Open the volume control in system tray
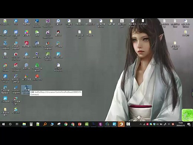The image size is (193, 145). pyautogui.click(x=157, y=124)
